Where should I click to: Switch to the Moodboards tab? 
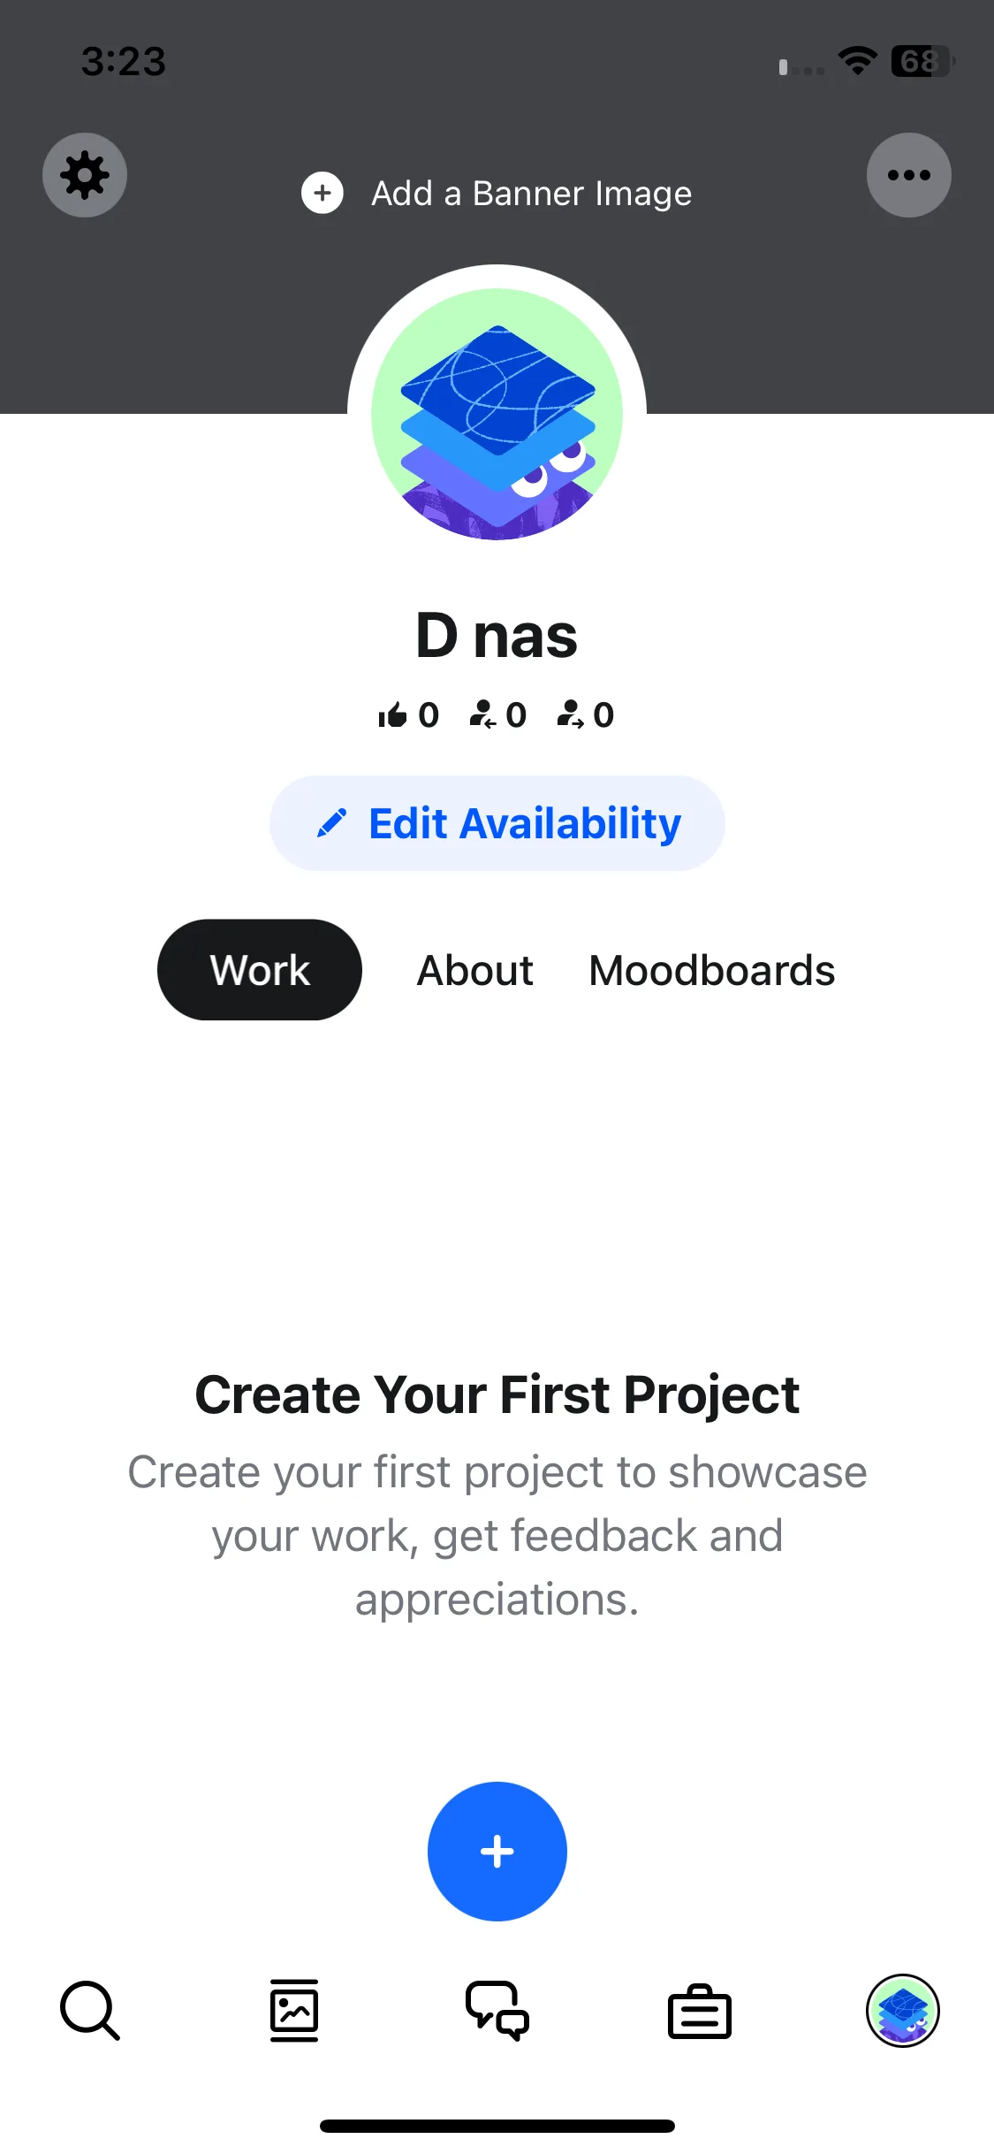click(x=712, y=970)
